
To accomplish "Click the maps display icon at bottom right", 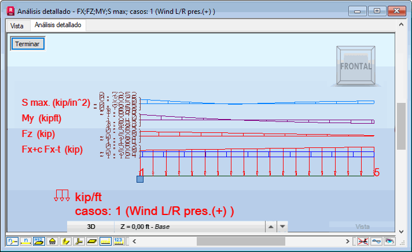I will 389,241.
